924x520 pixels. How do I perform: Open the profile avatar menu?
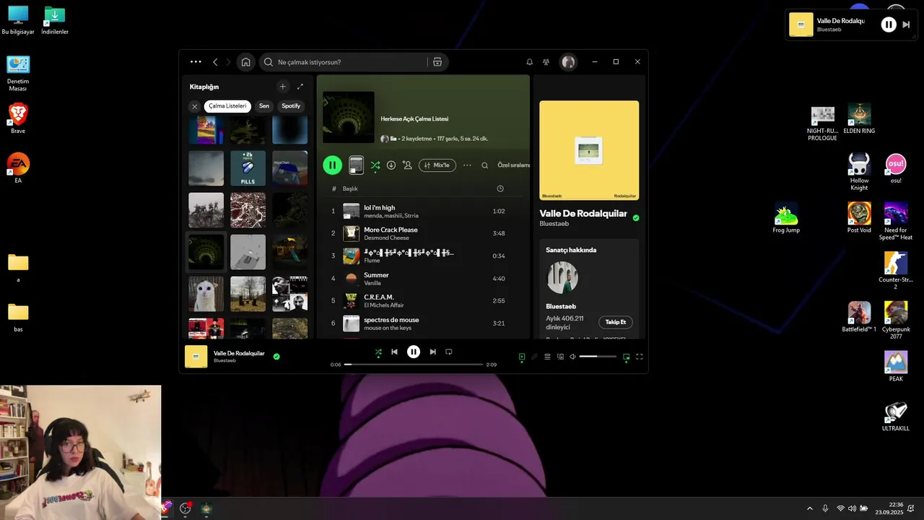click(x=568, y=62)
